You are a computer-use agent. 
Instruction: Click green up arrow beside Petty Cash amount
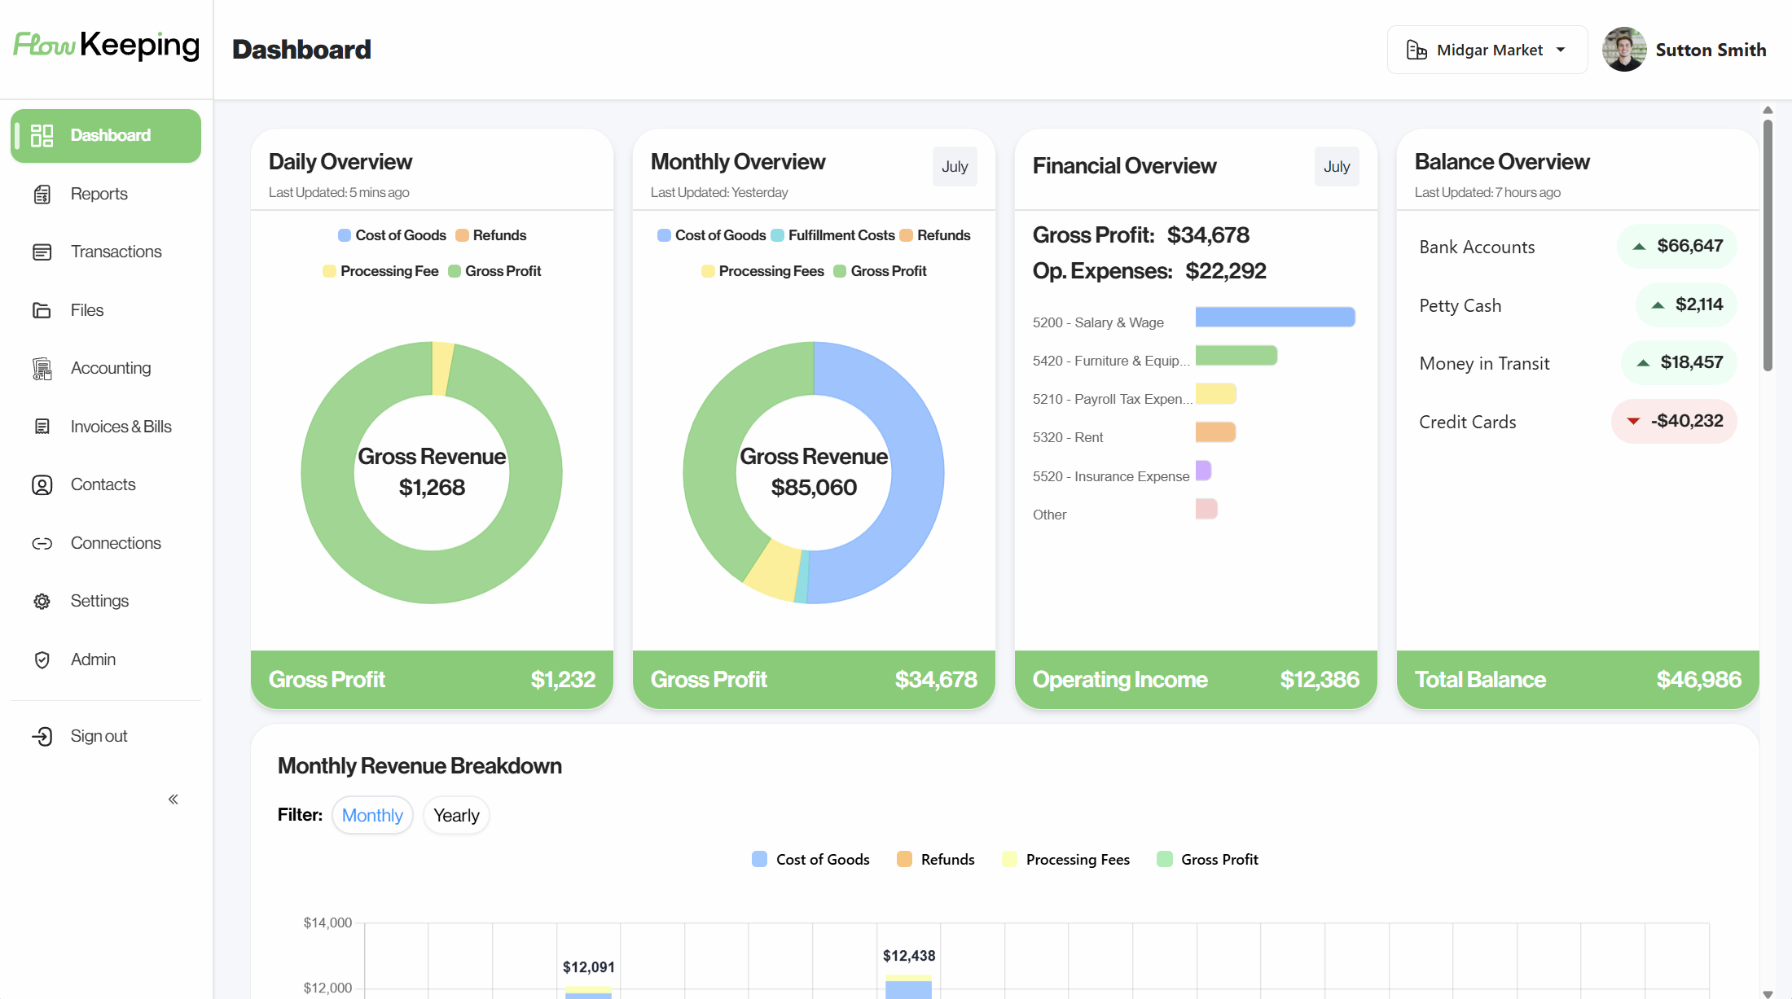(1657, 305)
